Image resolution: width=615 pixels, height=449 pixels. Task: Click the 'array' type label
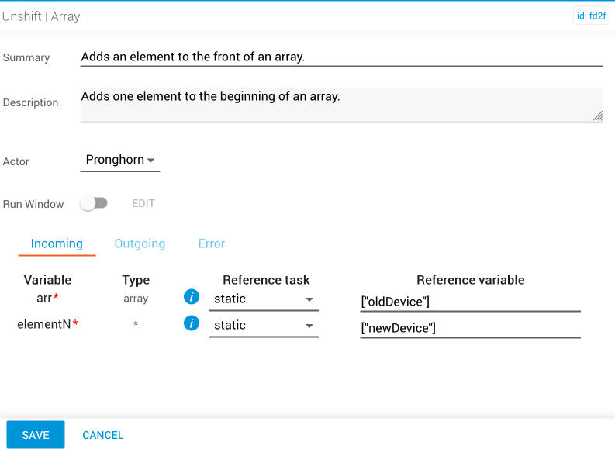[136, 299]
